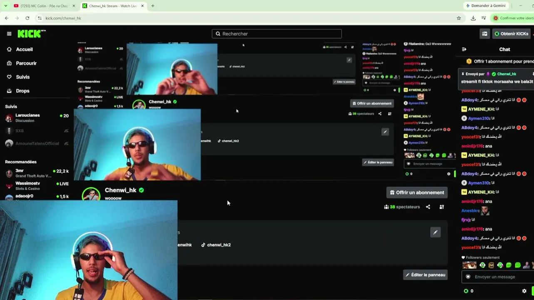Go back in browser history
534x300 pixels.
pos(7,18)
